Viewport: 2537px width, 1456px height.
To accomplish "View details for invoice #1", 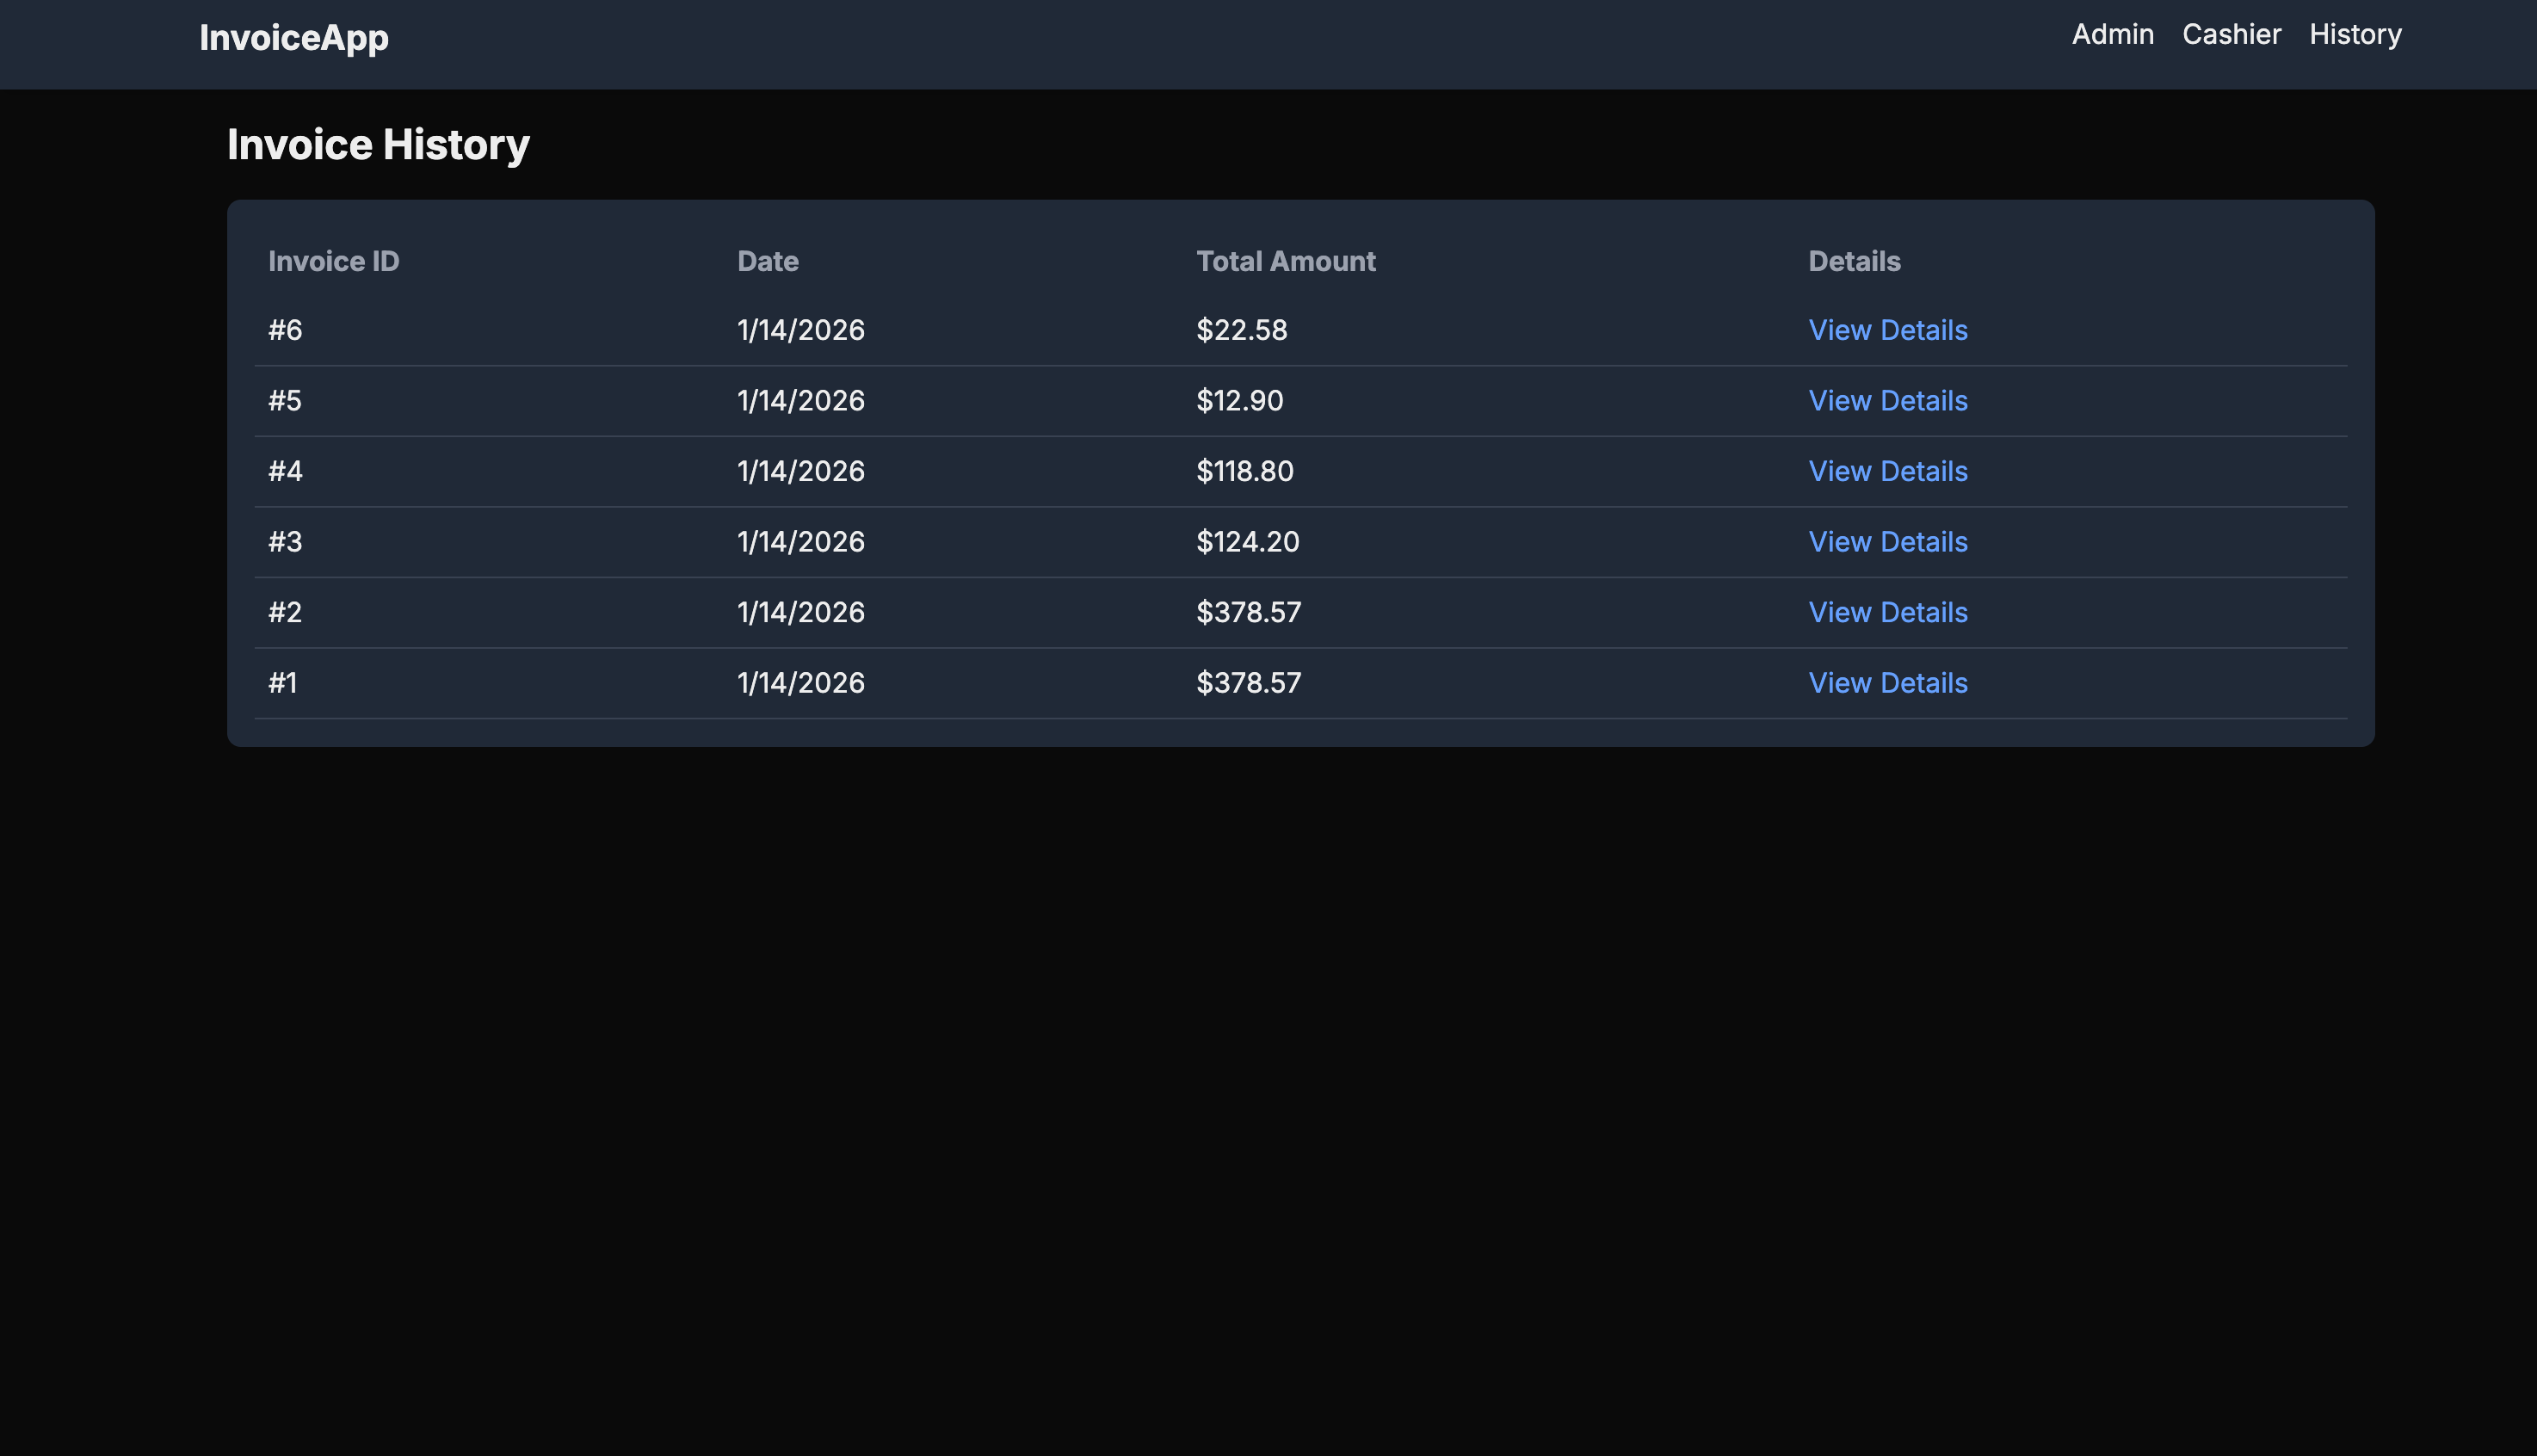I will [1887, 683].
